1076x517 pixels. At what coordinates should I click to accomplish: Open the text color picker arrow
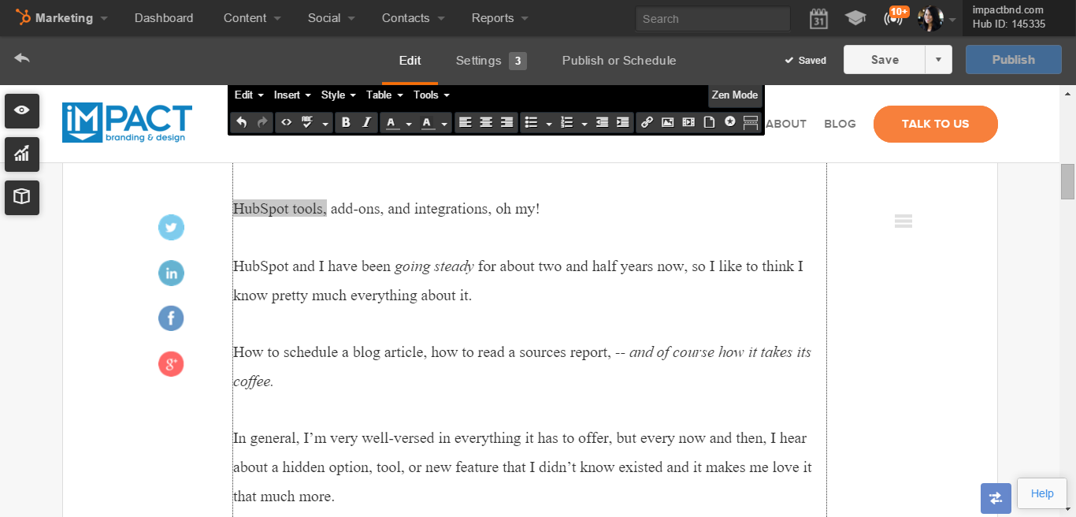(x=409, y=124)
